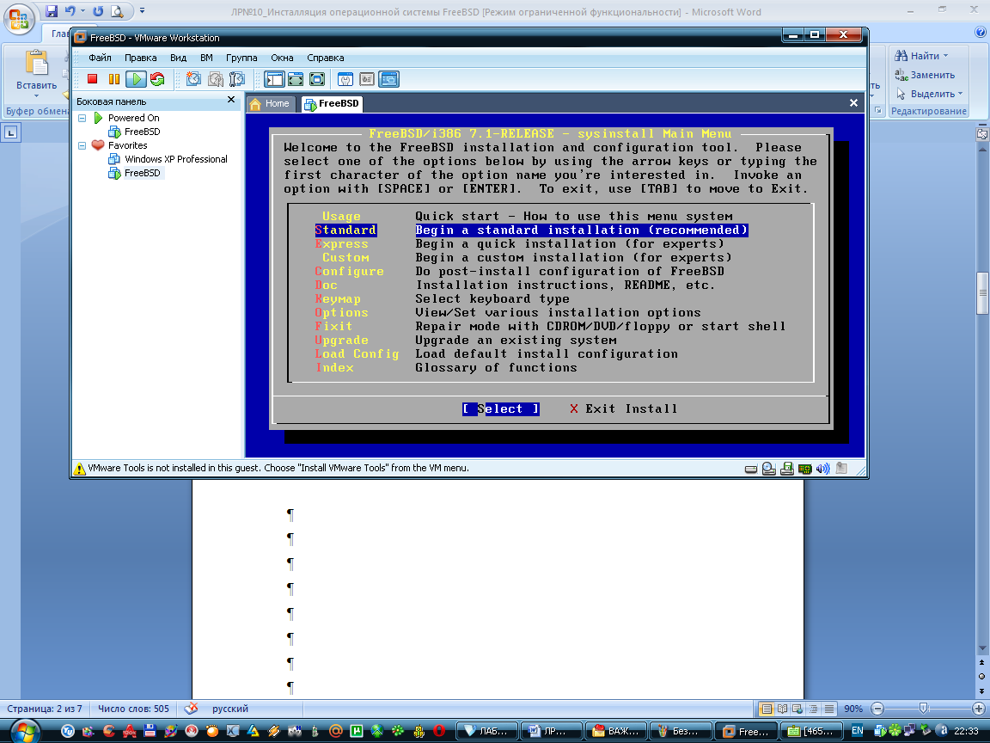
Task: Close the Боковая панель sidebar
Action: click(x=231, y=100)
